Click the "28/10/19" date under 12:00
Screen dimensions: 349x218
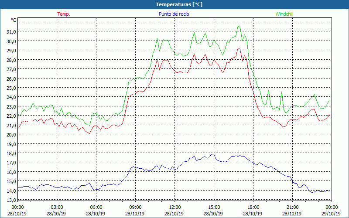click(174, 214)
